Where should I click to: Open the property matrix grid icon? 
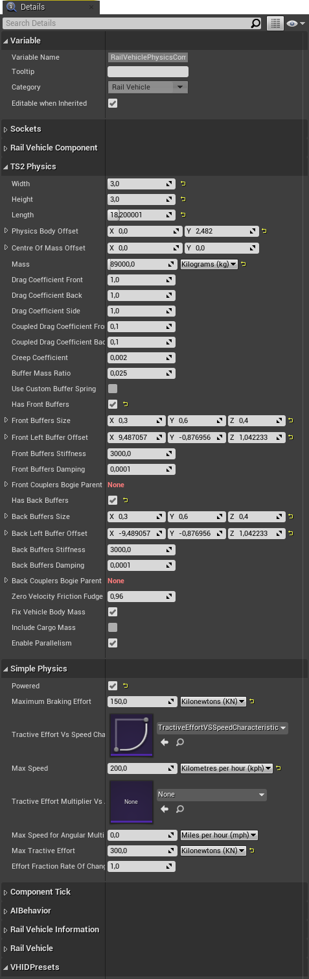click(x=276, y=23)
